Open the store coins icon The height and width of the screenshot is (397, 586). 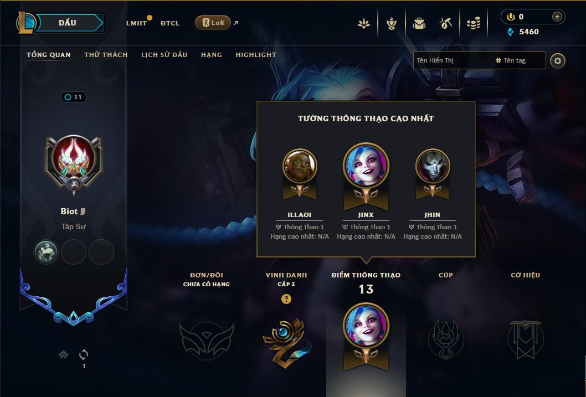point(474,23)
